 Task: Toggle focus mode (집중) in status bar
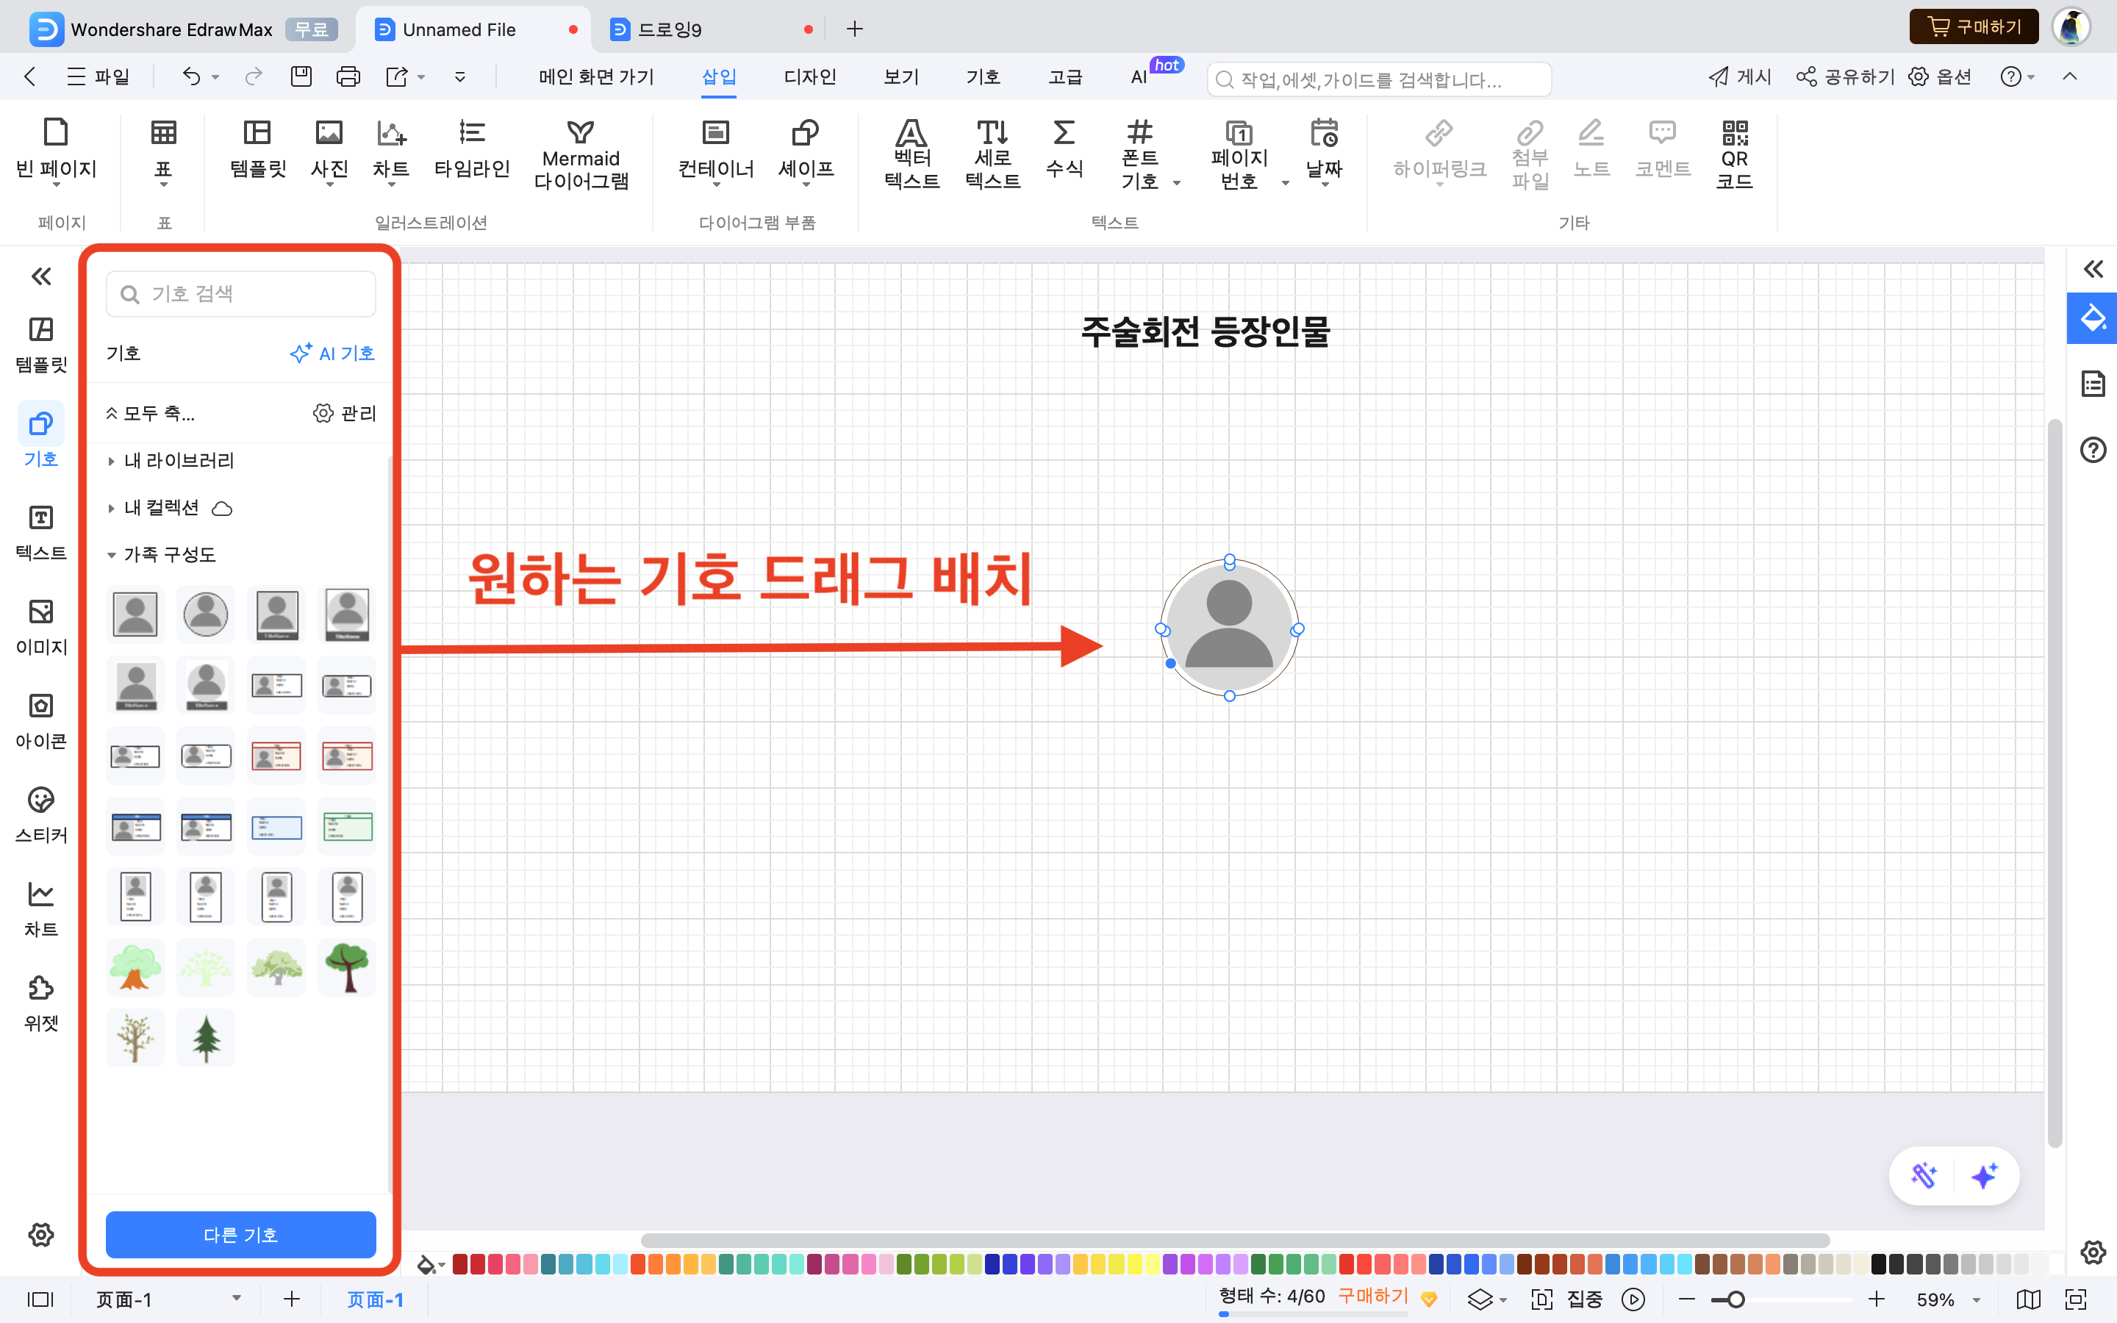[x=1583, y=1299]
